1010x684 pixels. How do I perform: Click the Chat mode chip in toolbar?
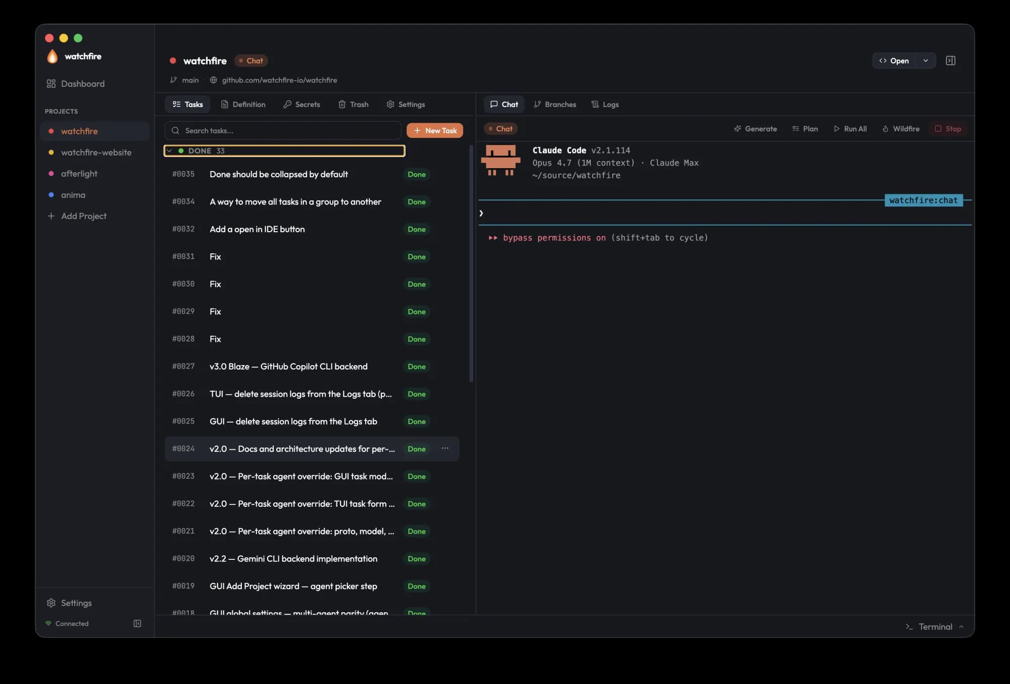pos(500,129)
